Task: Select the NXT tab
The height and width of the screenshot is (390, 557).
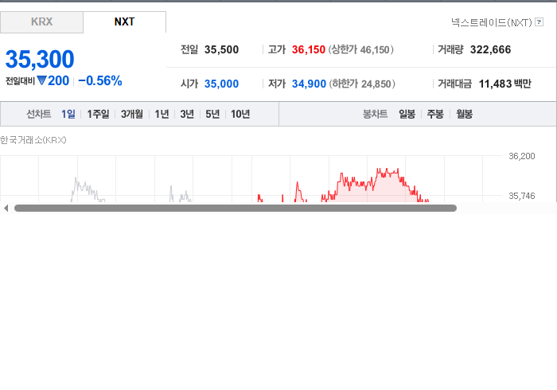Action: 124,22
